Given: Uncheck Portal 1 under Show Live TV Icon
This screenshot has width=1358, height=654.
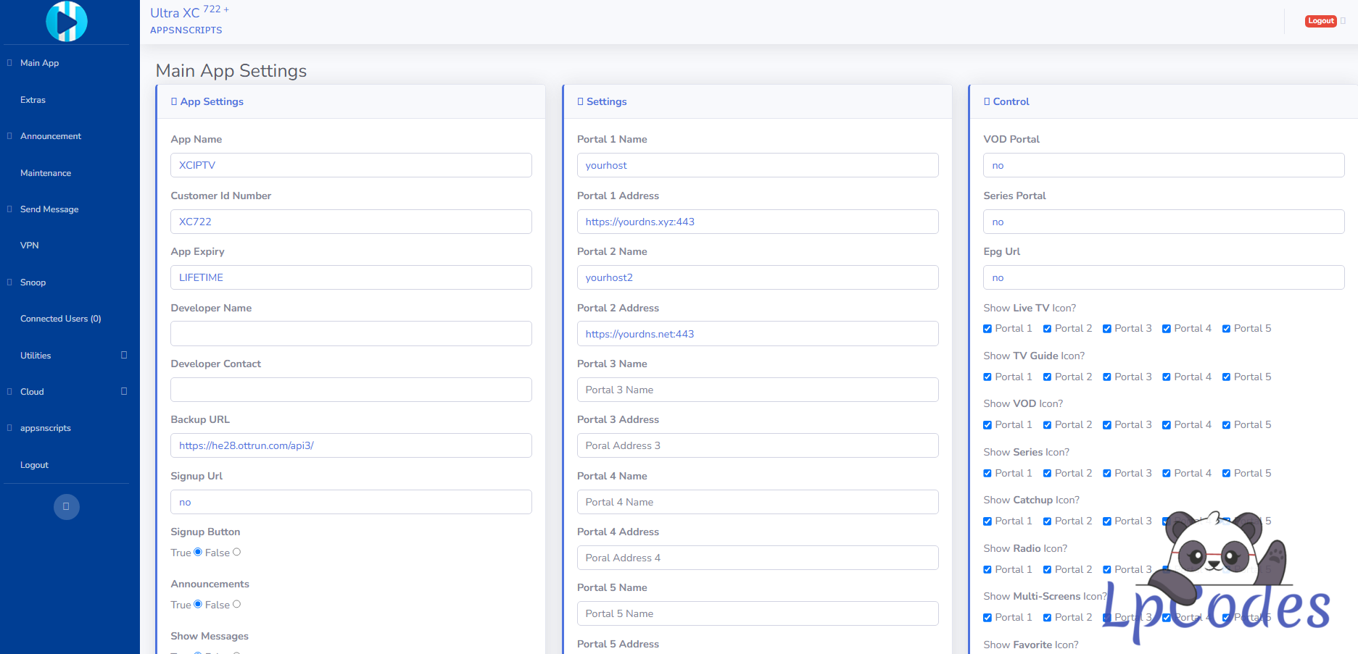Looking at the screenshot, I should [x=988, y=329].
